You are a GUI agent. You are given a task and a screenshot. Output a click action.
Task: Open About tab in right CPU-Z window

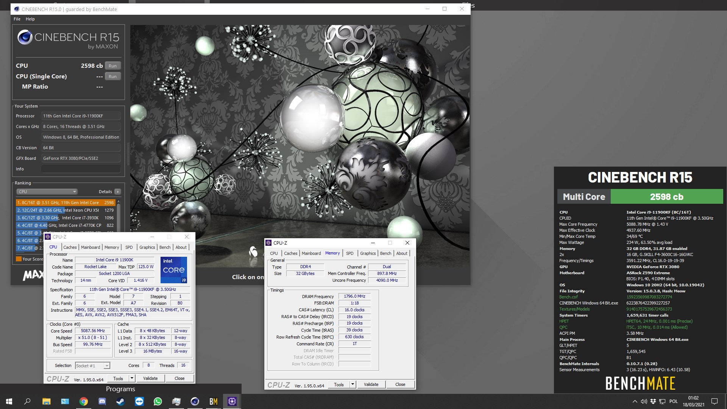[x=402, y=253]
